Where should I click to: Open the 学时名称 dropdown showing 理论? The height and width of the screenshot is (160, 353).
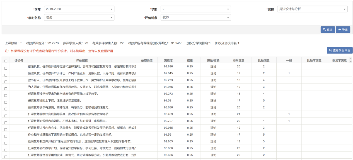[79, 17]
